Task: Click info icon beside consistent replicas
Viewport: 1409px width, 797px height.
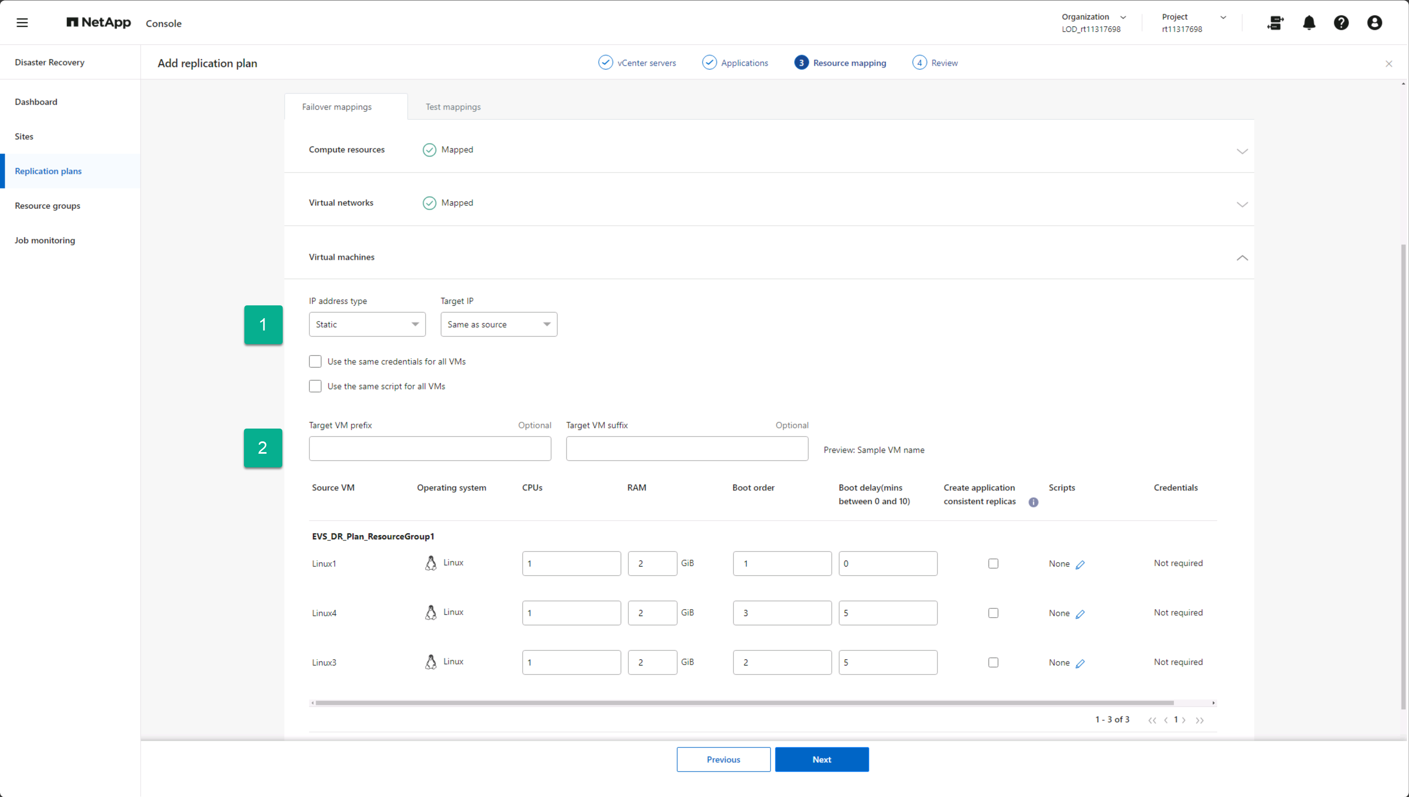Action: click(1033, 502)
